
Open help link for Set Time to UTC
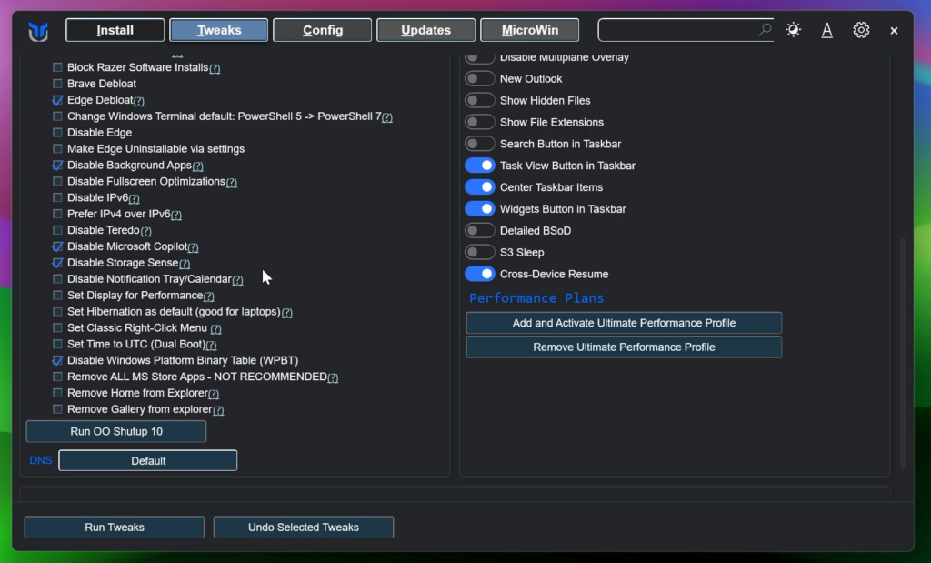(x=211, y=346)
